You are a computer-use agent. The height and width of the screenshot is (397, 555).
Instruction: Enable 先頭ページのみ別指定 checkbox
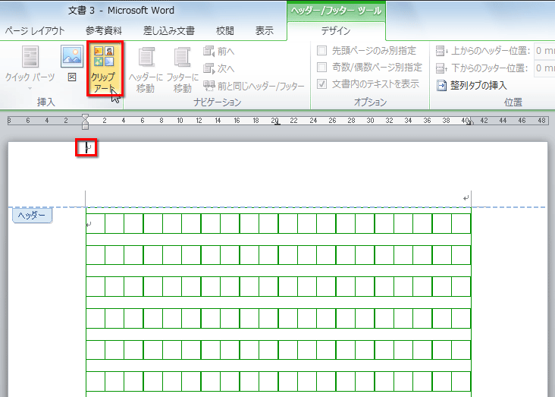pyautogui.click(x=321, y=51)
